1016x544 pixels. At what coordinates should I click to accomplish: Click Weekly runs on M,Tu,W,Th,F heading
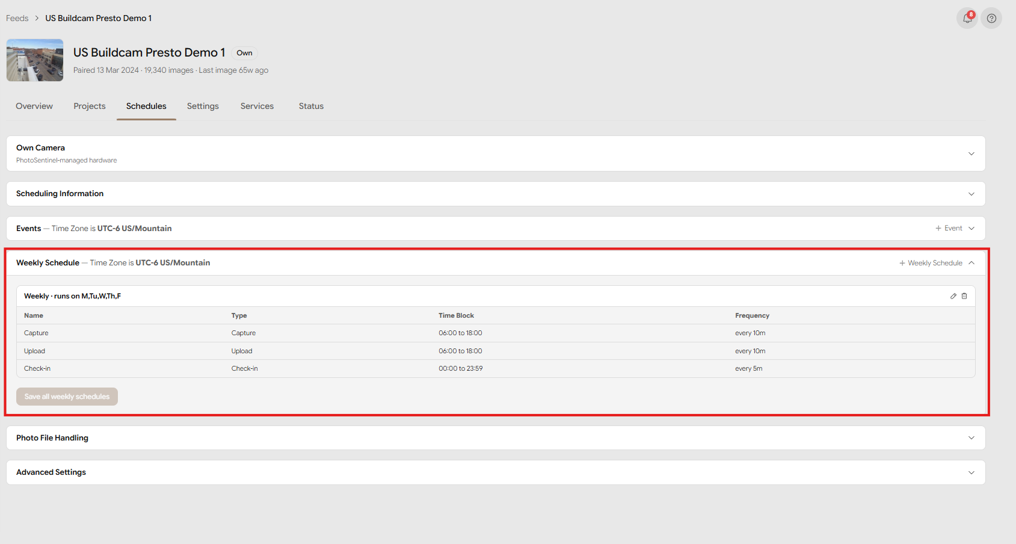pos(72,296)
